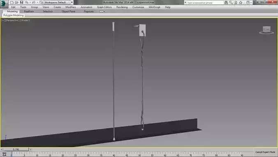Open the Help menu

(168, 7)
